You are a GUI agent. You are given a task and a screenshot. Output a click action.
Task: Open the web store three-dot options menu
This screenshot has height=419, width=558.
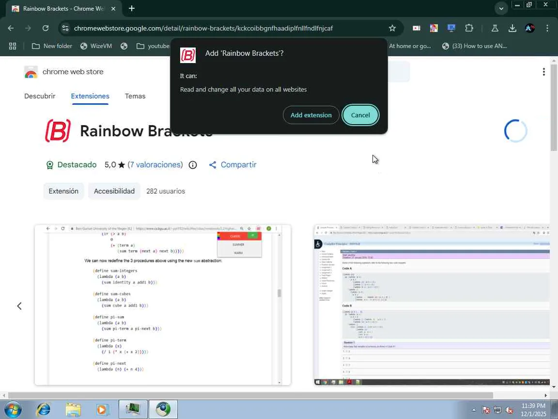[x=543, y=72]
